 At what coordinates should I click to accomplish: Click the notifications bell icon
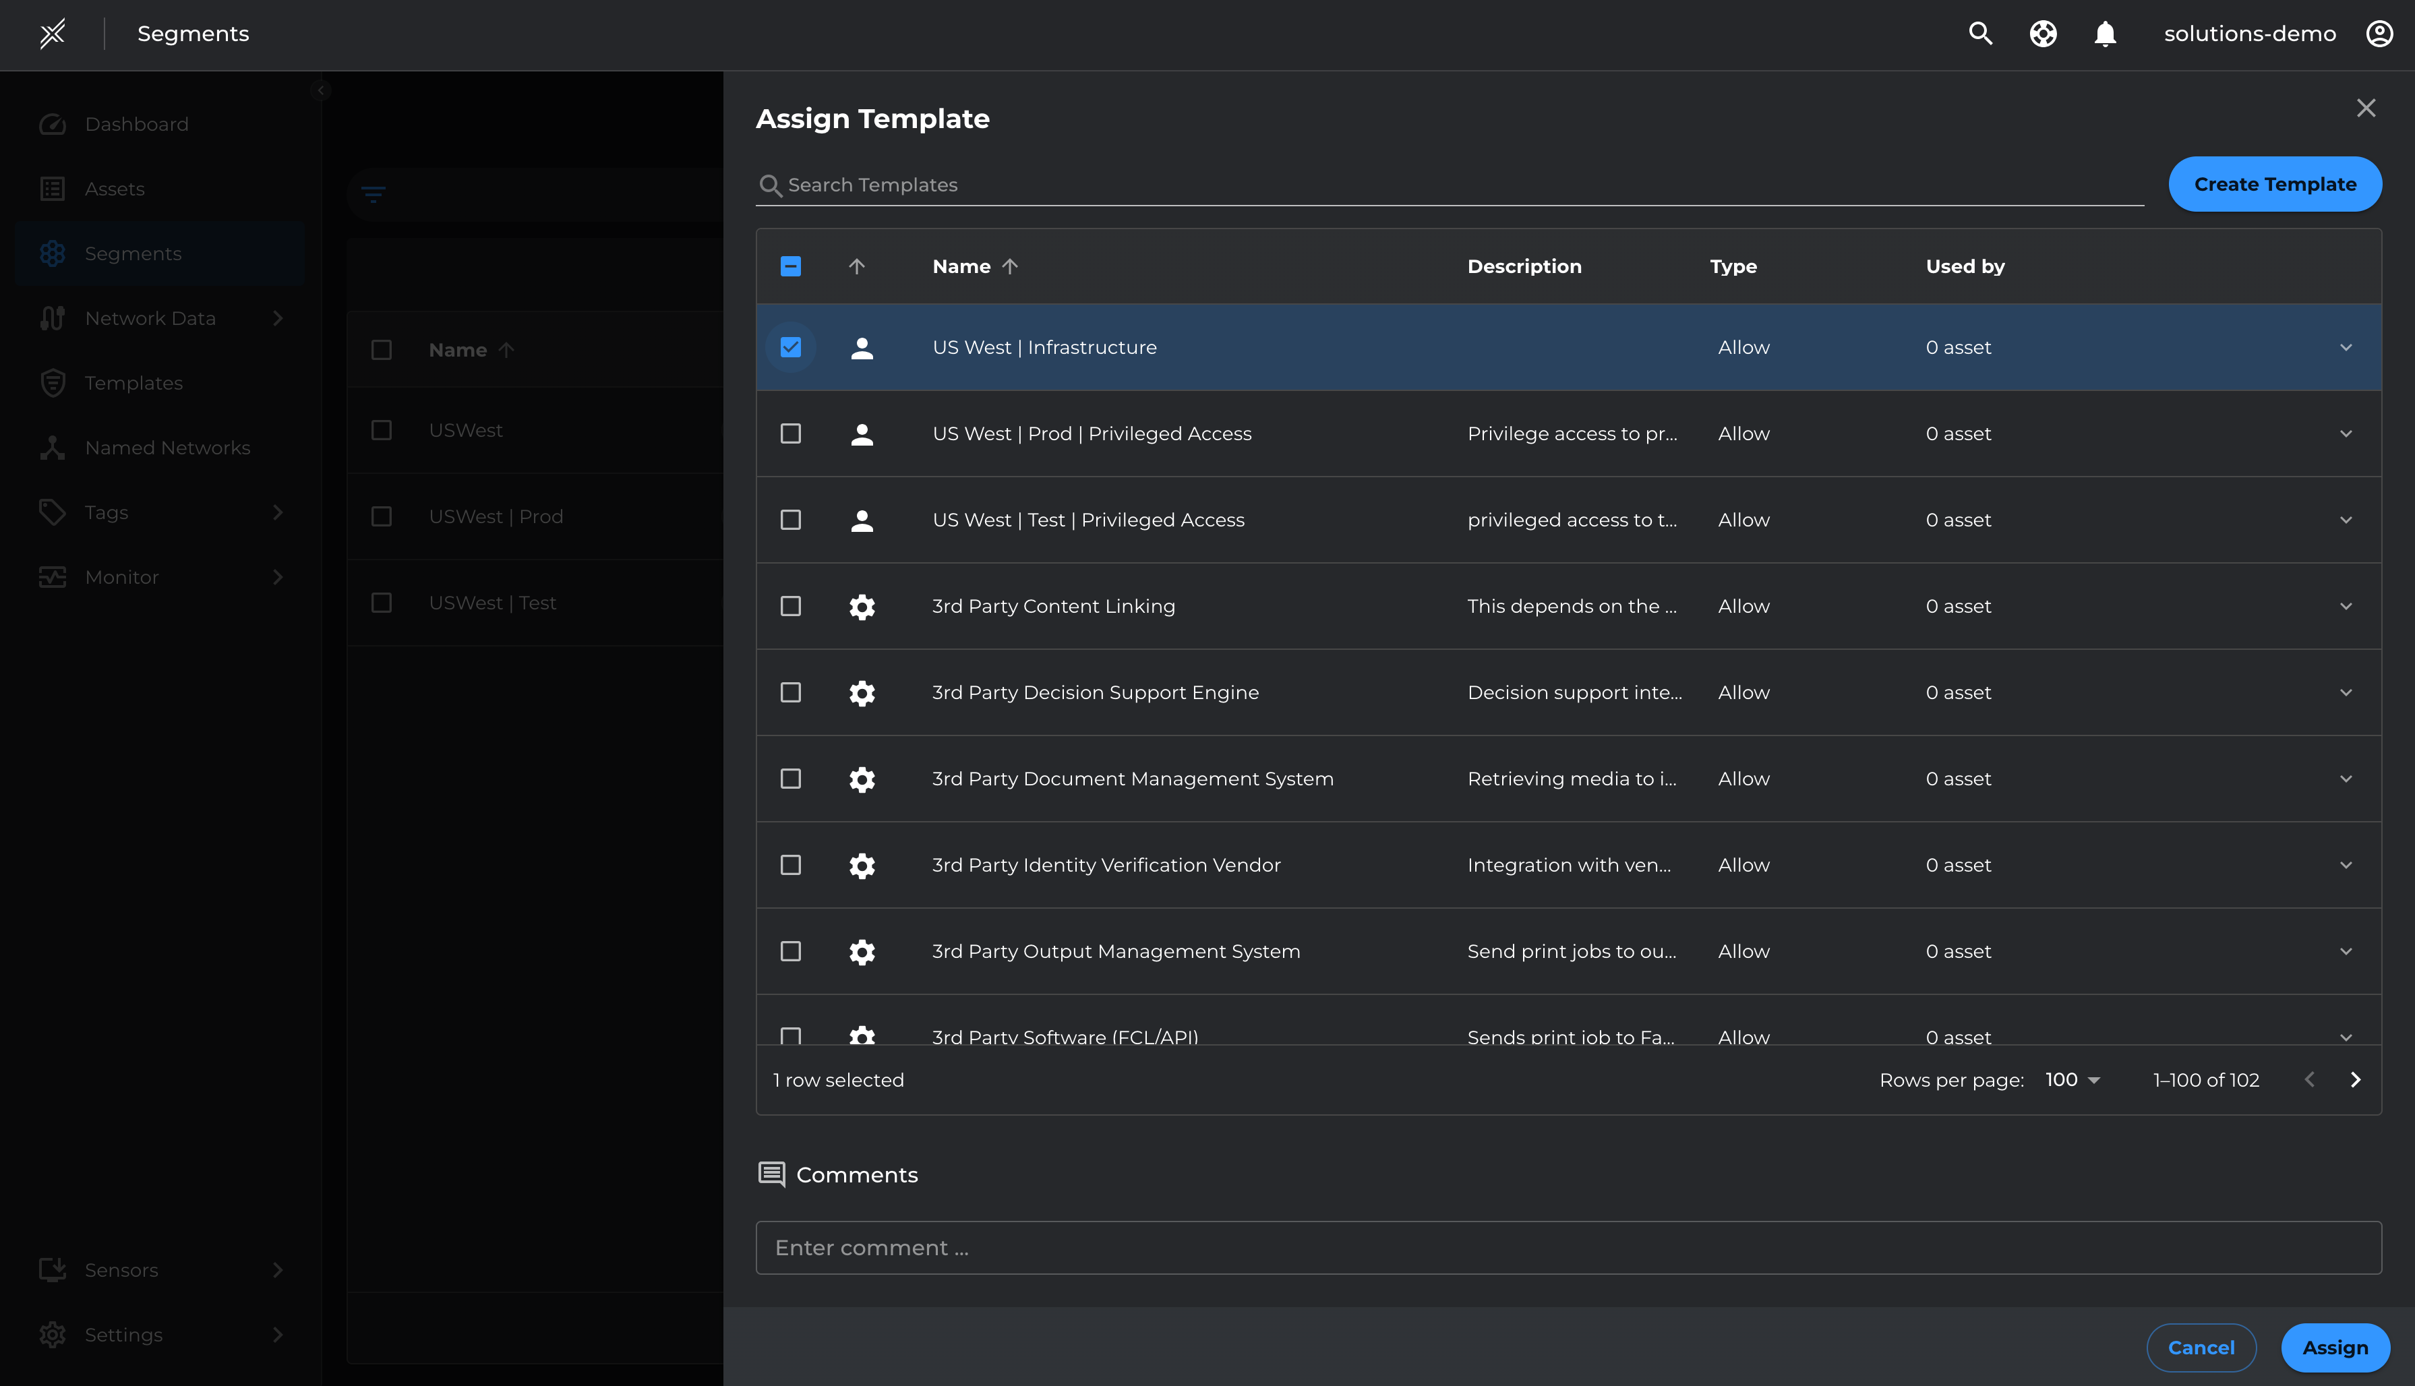tap(2105, 33)
